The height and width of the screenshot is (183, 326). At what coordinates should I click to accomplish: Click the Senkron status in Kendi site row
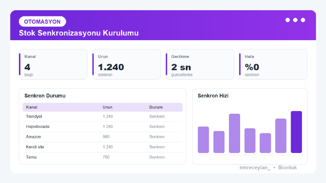(x=157, y=147)
